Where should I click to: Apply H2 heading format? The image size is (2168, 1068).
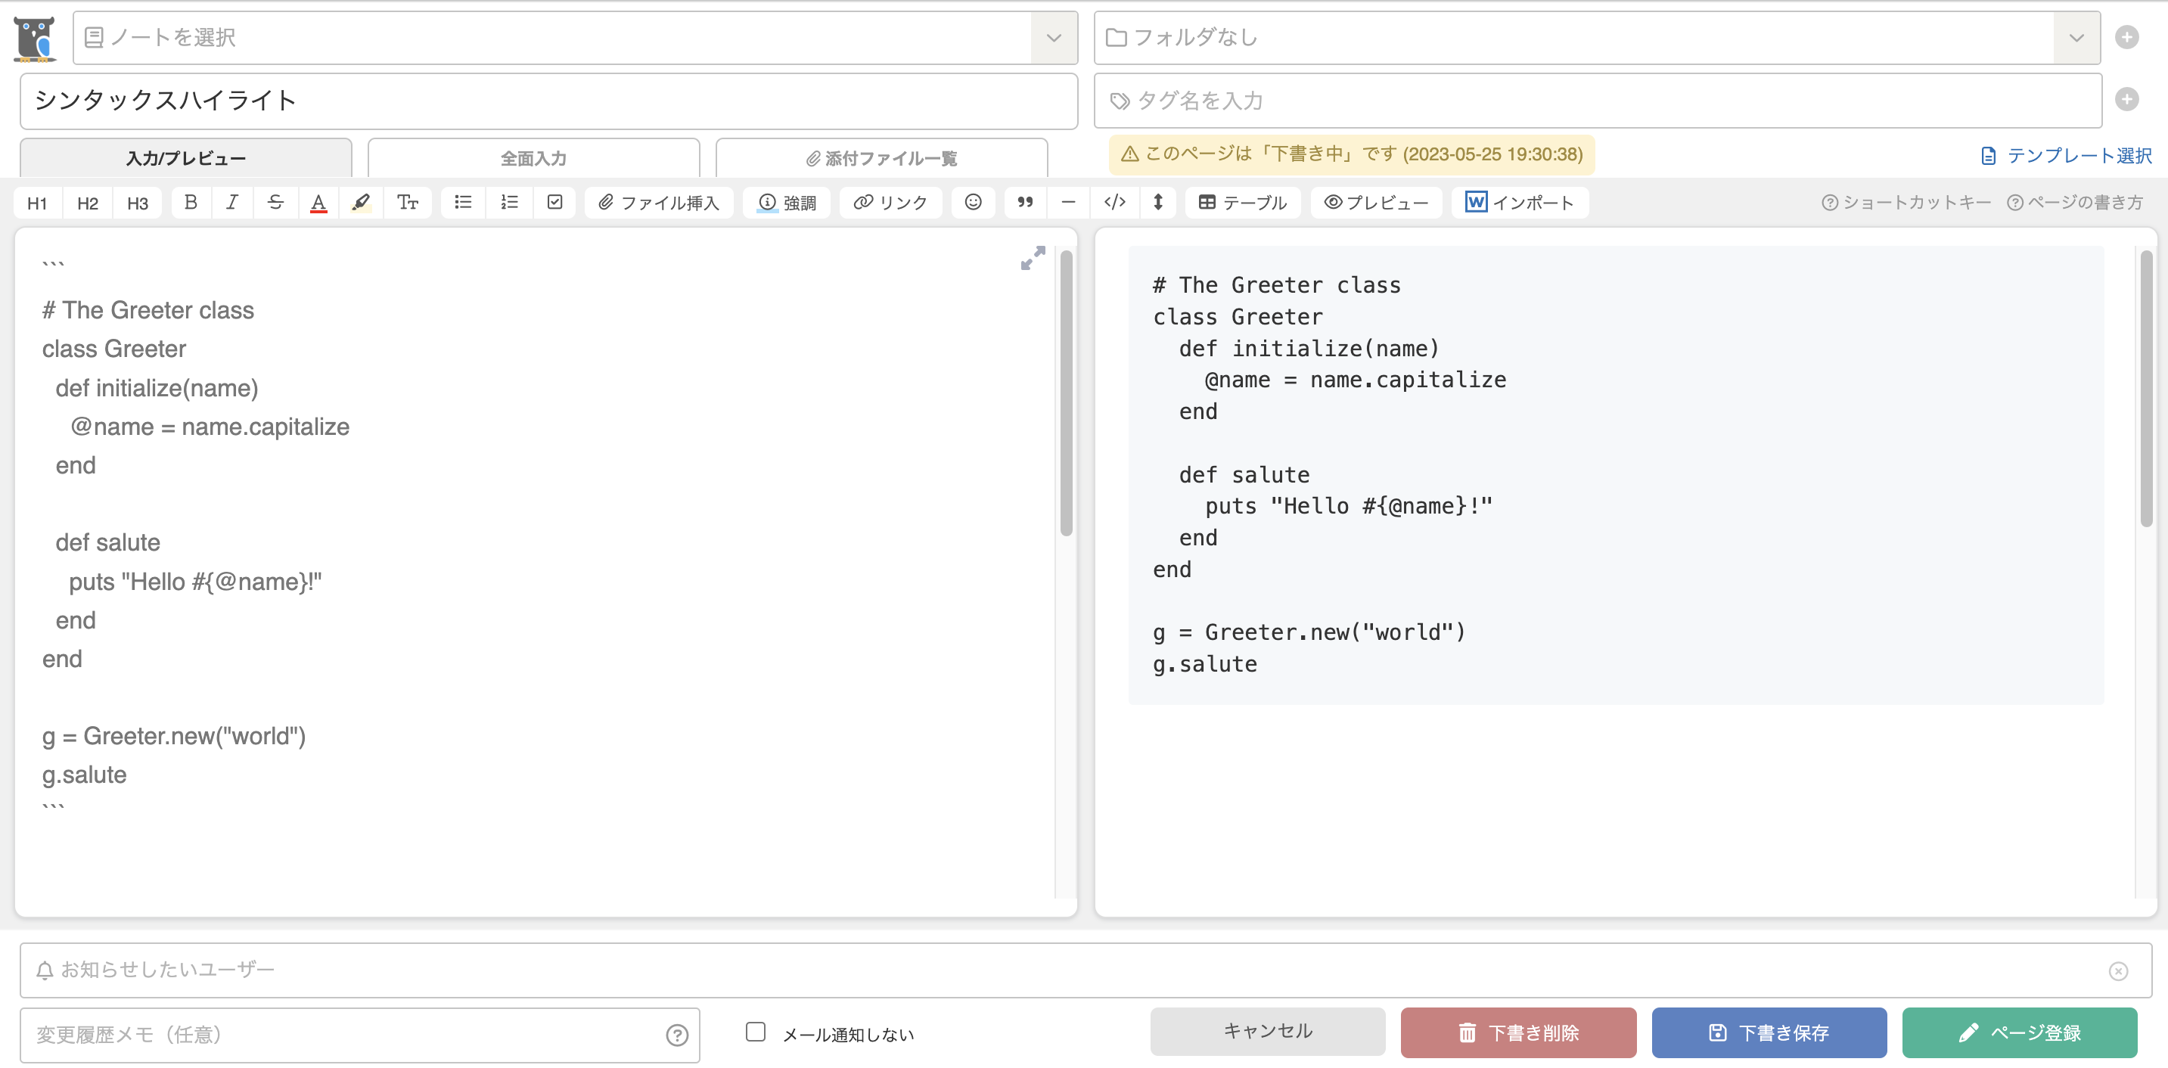tap(88, 203)
